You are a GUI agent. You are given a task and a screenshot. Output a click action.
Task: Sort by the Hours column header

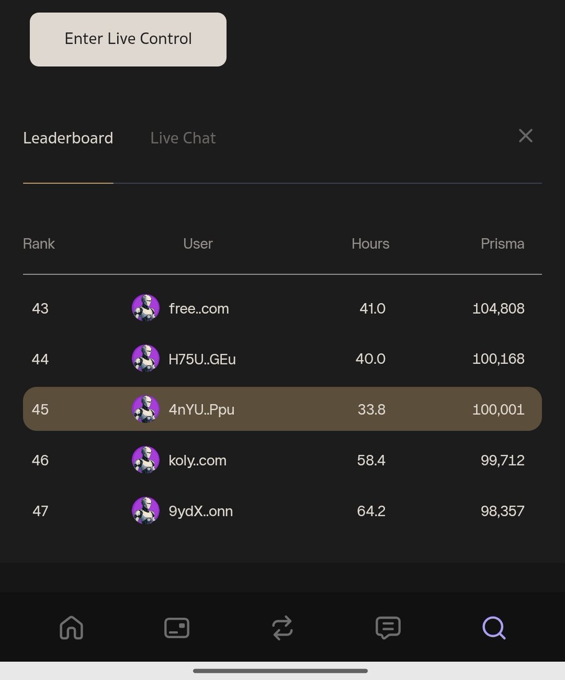[x=370, y=244]
